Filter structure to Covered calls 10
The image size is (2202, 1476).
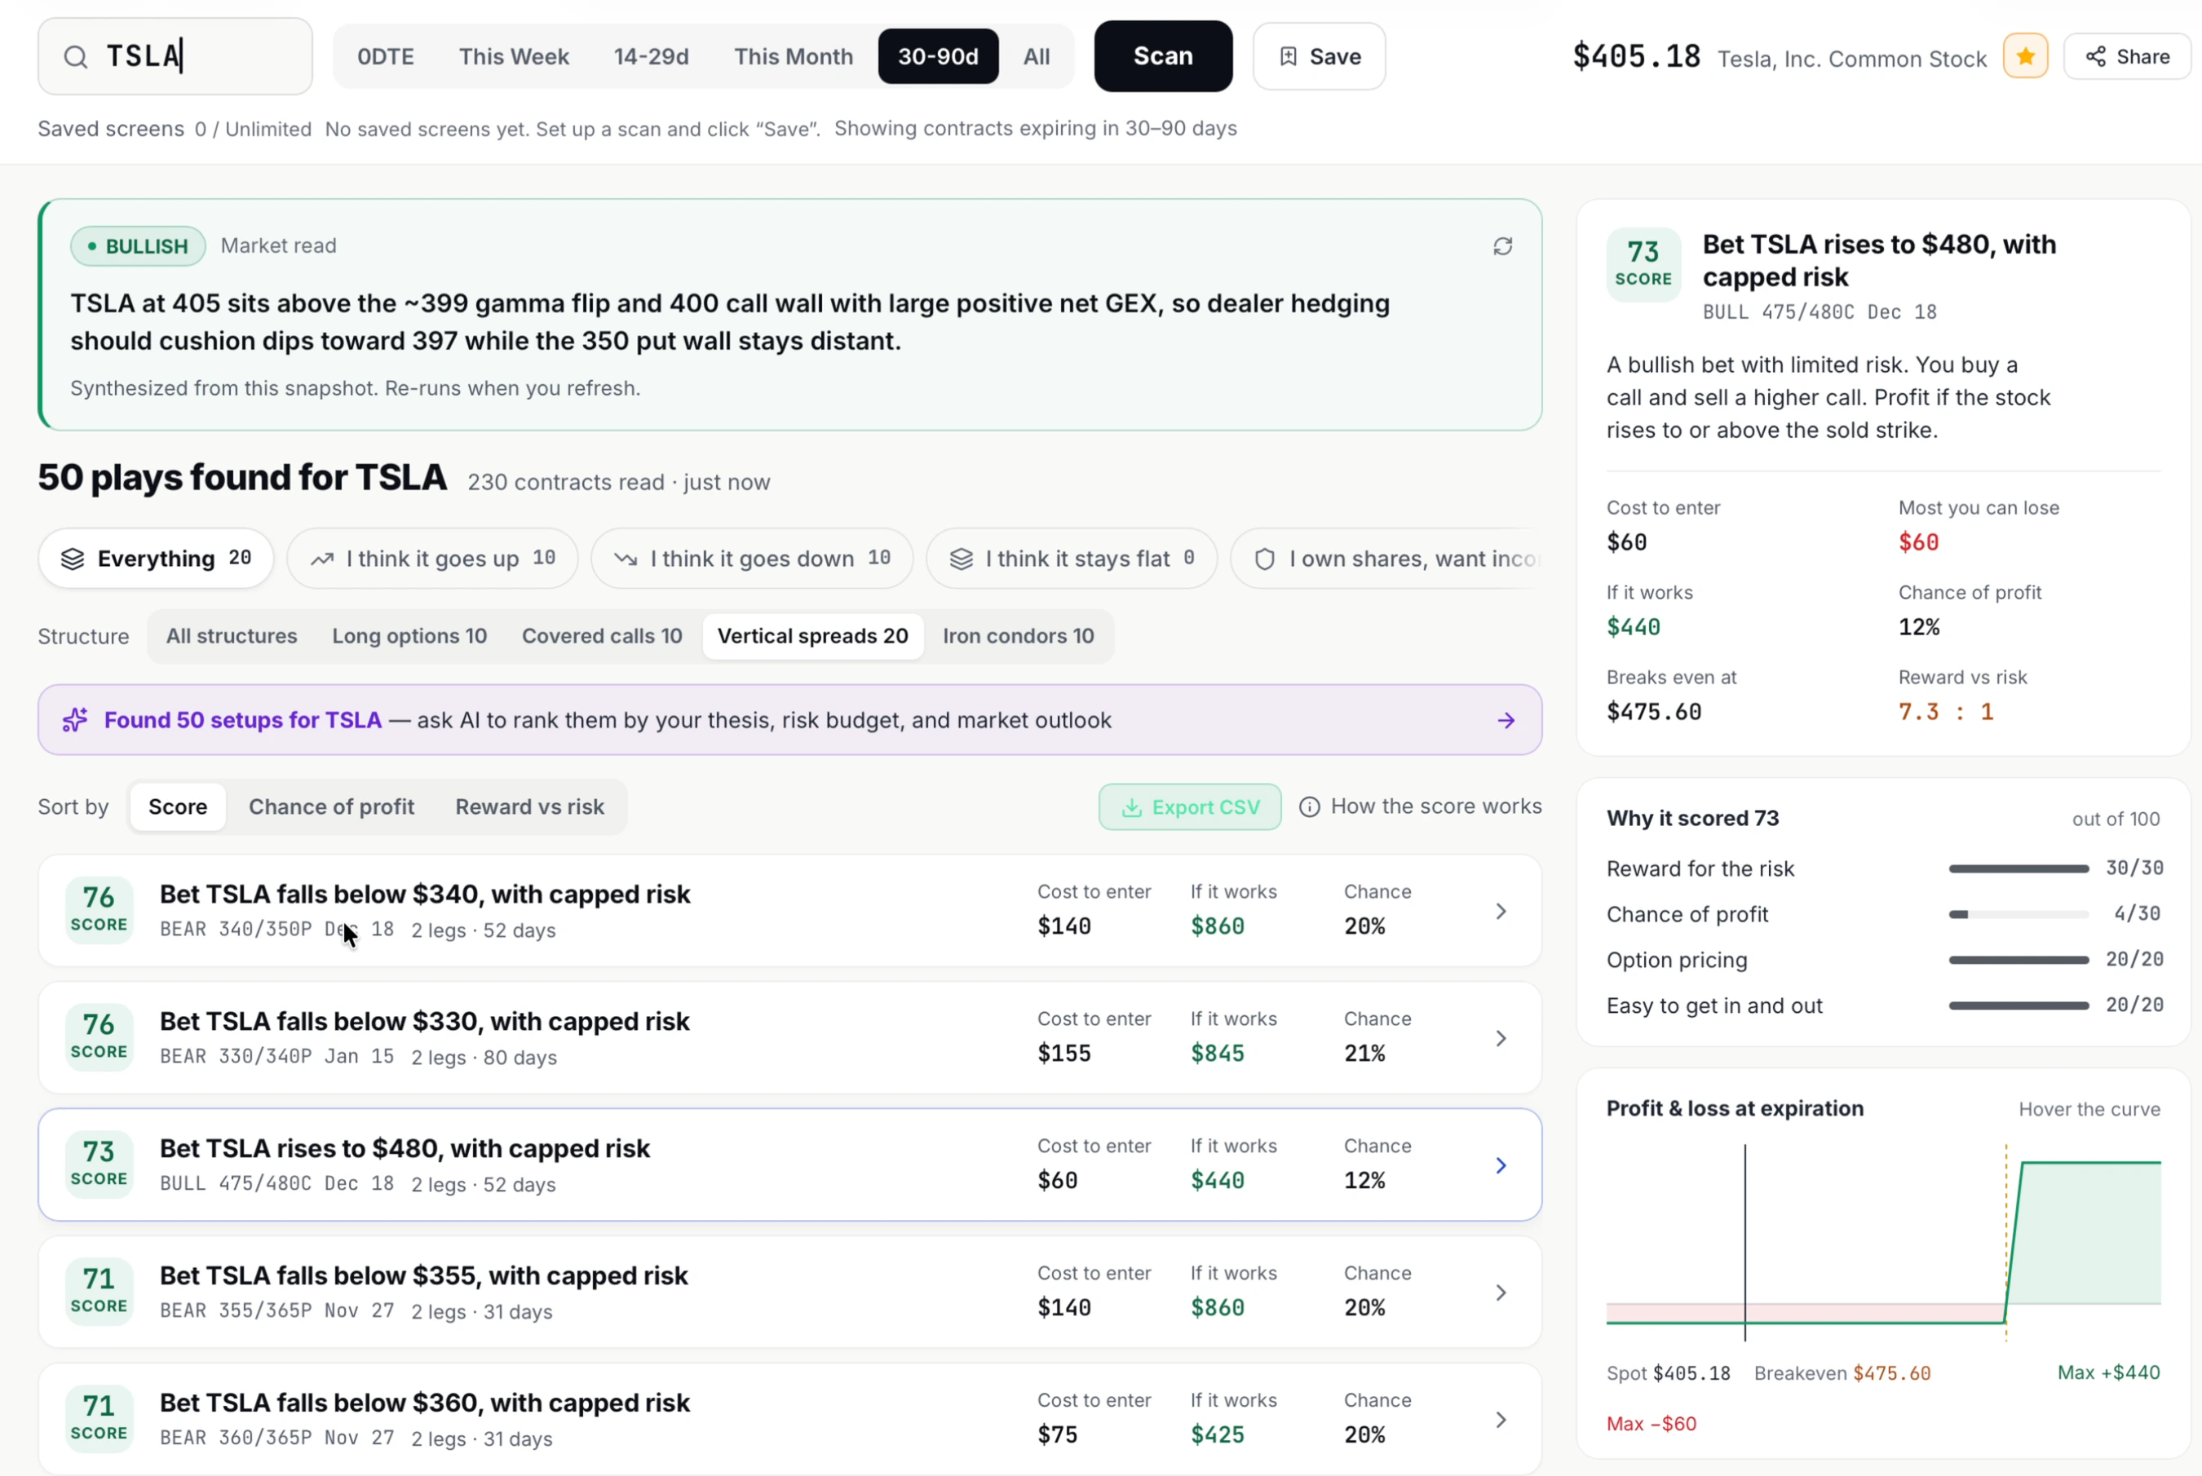(x=602, y=635)
